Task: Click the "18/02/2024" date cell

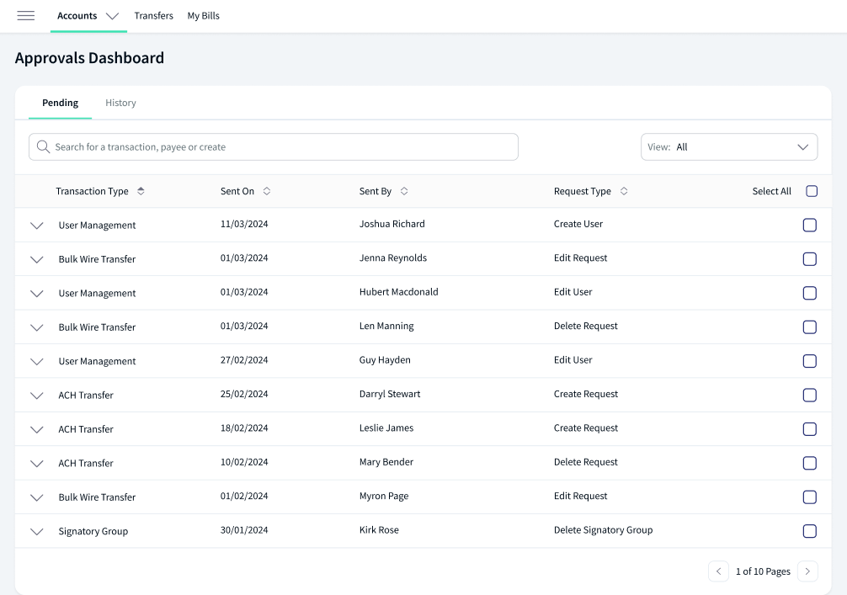Action: tap(244, 428)
